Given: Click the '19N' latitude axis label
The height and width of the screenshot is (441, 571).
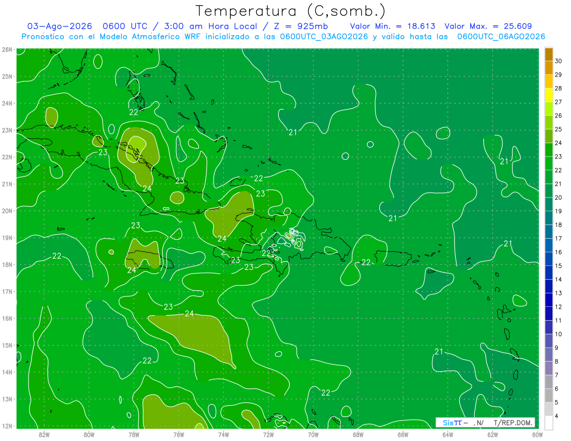Looking at the screenshot, I should pos(7,237).
